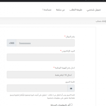Open the مساعدة ! help link
The height and width of the screenshot is (106, 106).
47,10
